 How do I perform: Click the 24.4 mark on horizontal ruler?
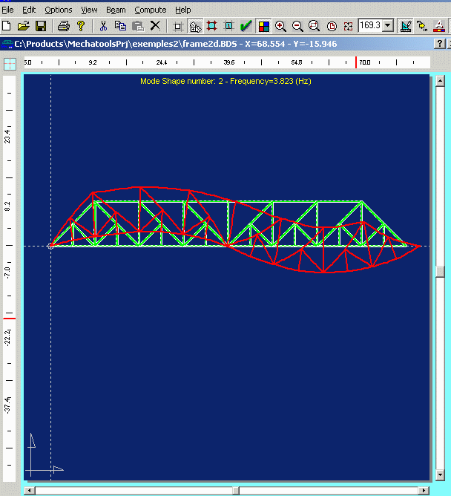coord(162,62)
